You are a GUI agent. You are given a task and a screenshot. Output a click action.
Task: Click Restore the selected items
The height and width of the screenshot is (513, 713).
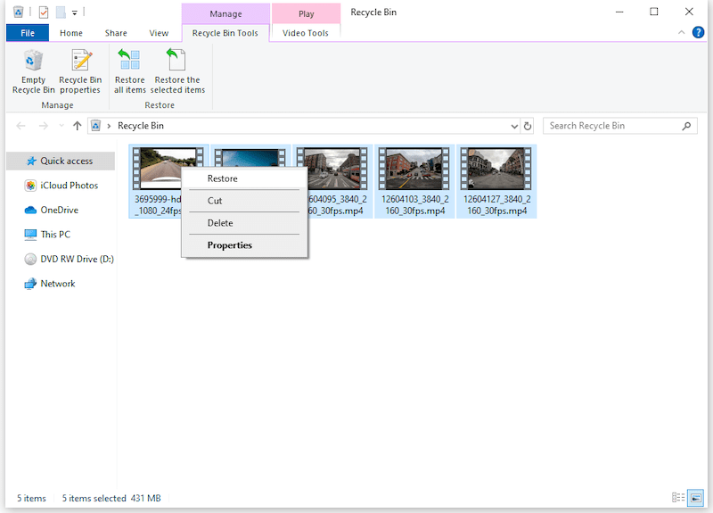177,71
